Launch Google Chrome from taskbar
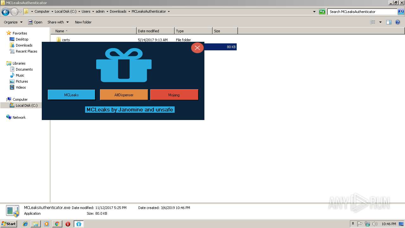Image resolution: width=405 pixels, height=228 pixels. [x=57, y=224]
